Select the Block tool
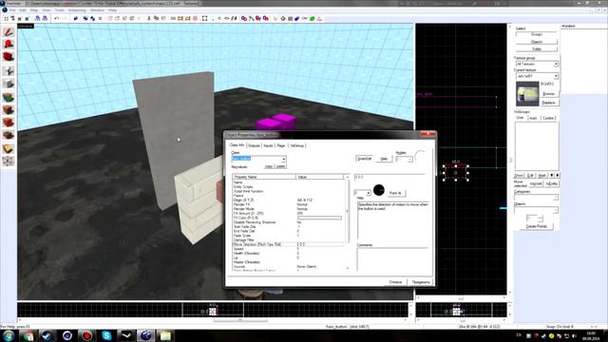The width and height of the screenshot is (608, 342). [9, 84]
